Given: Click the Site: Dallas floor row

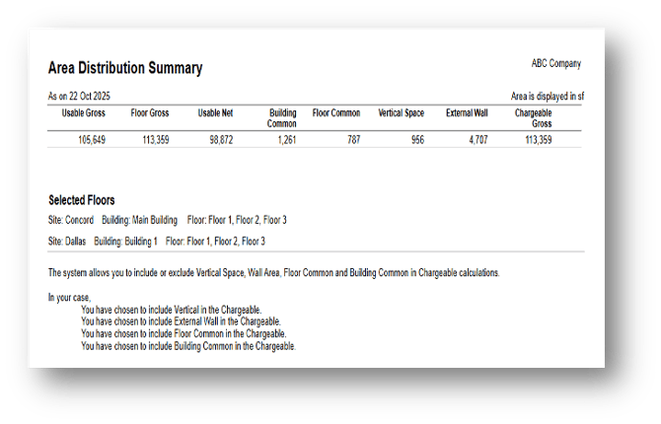Looking at the screenshot, I should [x=156, y=241].
